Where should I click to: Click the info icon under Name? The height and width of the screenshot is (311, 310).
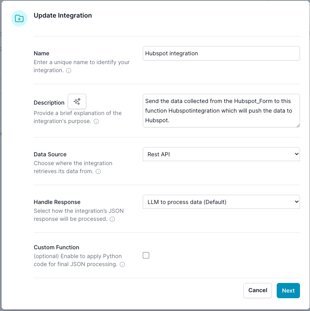pos(69,71)
